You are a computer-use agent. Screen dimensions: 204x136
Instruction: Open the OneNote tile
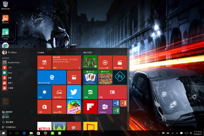point(105,107)
